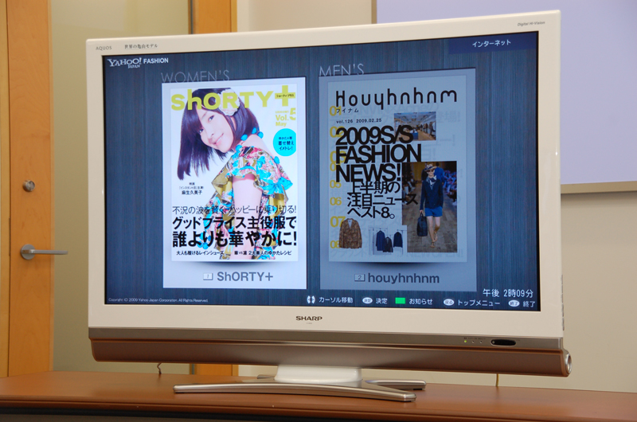Viewport: 637px width, 422px height.
Task: Select the インターネット tab at top right
Action: (x=492, y=43)
